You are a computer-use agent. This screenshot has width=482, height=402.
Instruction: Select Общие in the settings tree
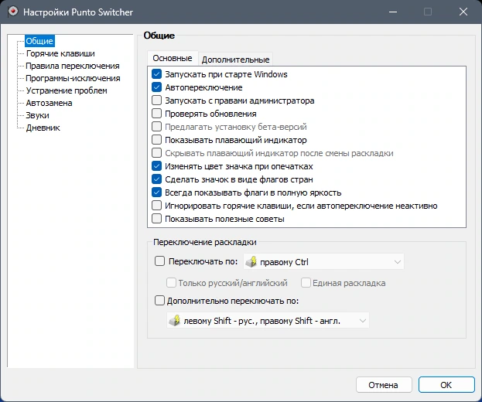coord(39,41)
